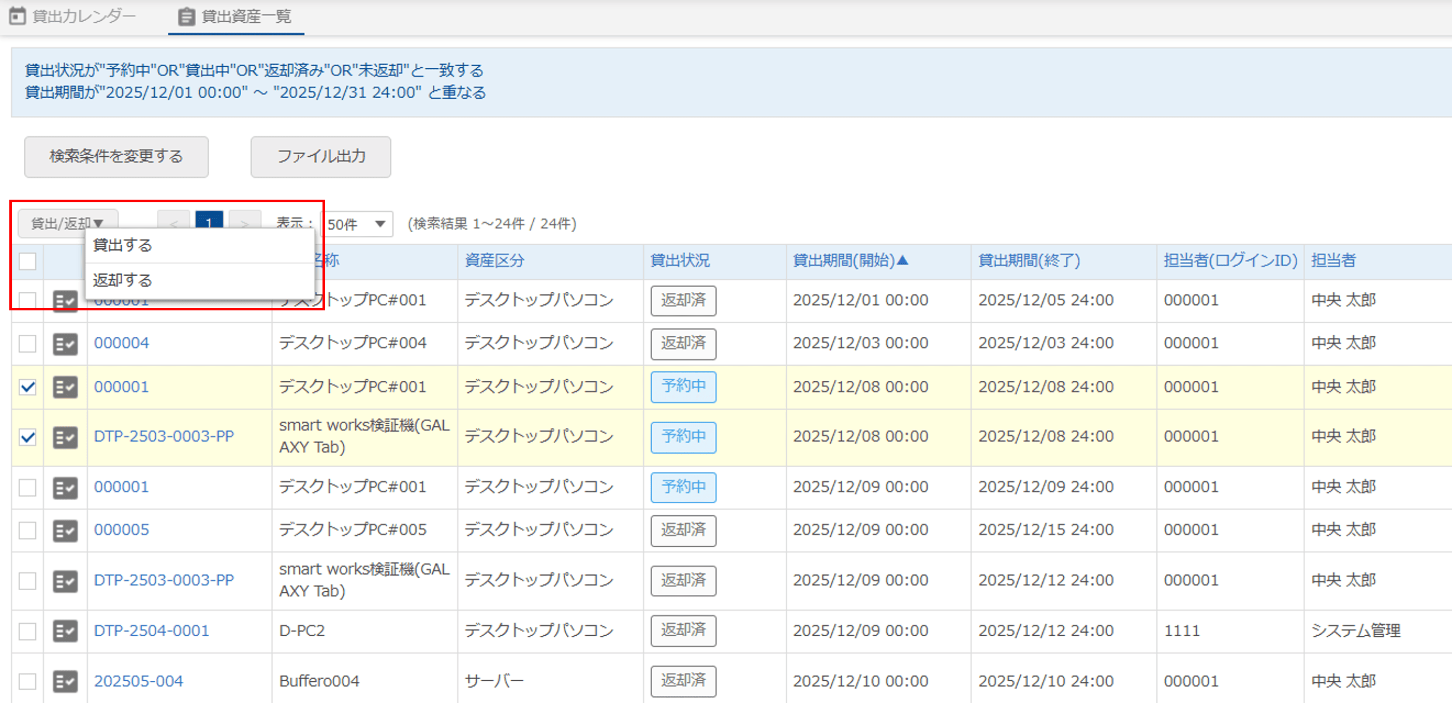Uncheck the checked 000001 row dated 2025/12/08
Screen dimensions: 1452x703
click(27, 387)
